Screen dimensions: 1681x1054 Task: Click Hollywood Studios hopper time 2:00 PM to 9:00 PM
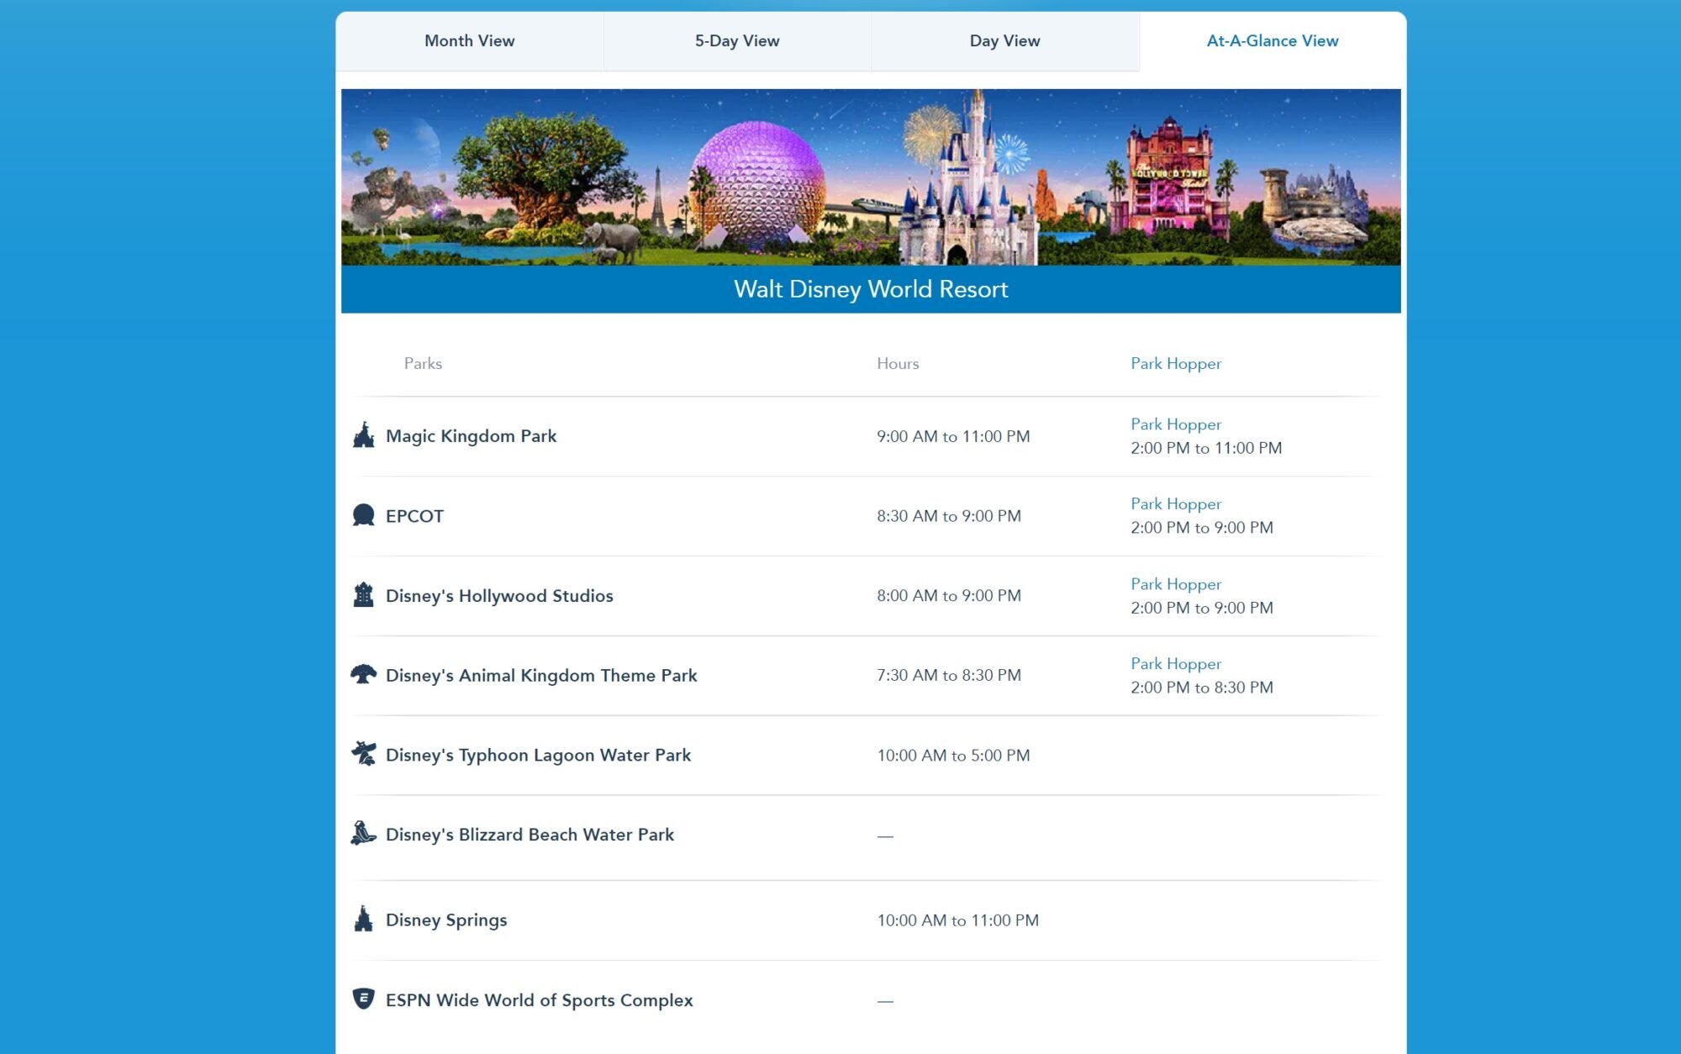coord(1202,608)
